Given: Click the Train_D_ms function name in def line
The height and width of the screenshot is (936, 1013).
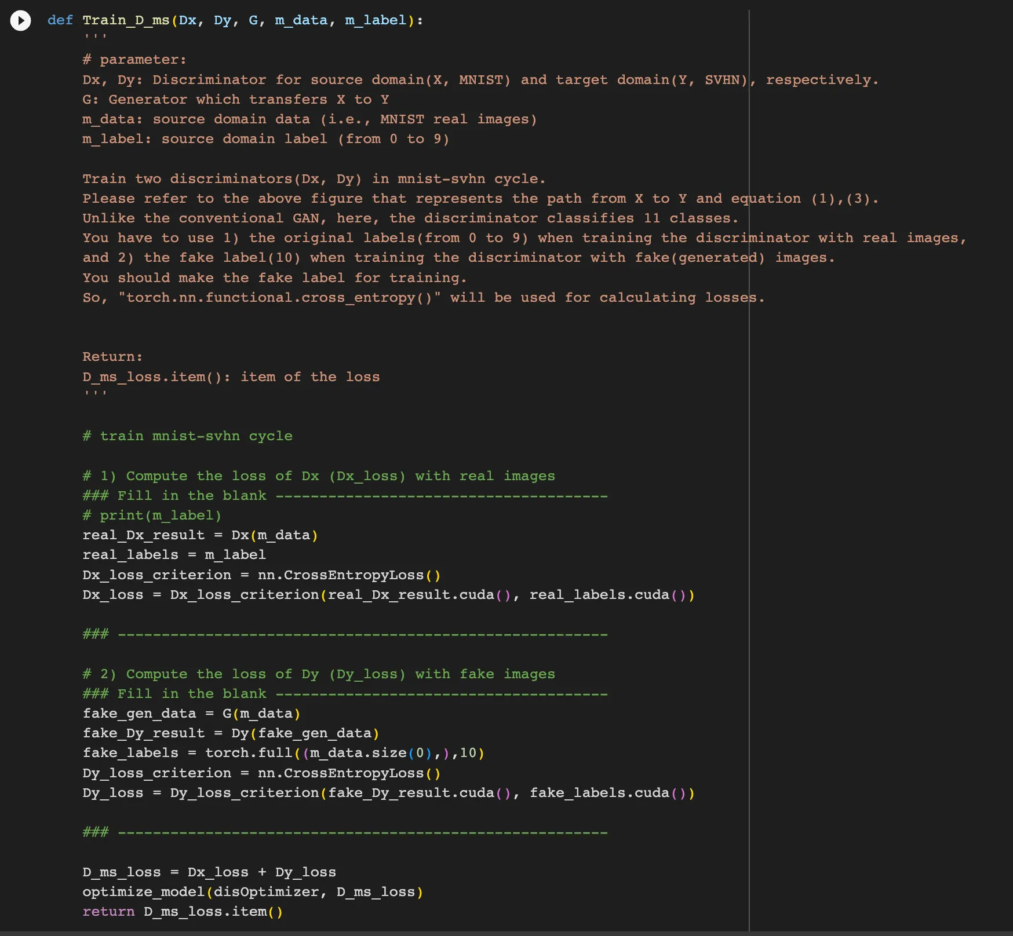Looking at the screenshot, I should click(125, 20).
